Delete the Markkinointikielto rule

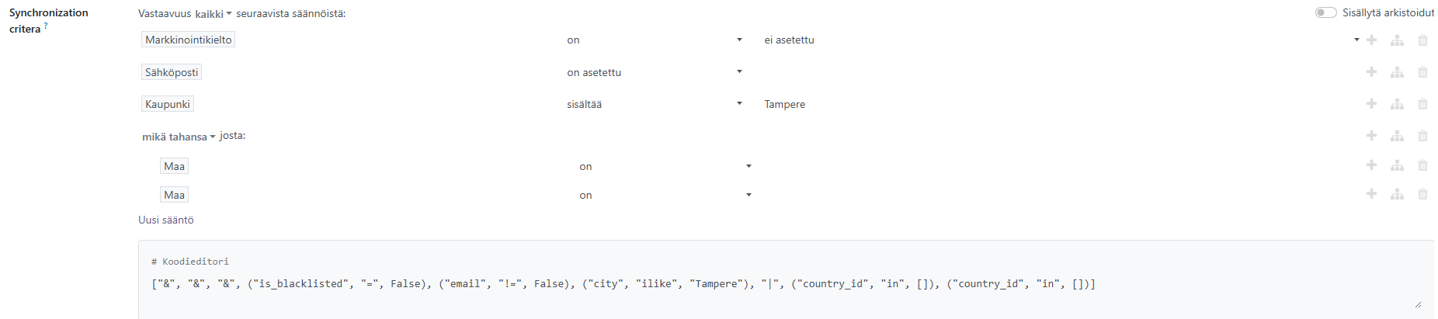pyautogui.click(x=1422, y=40)
